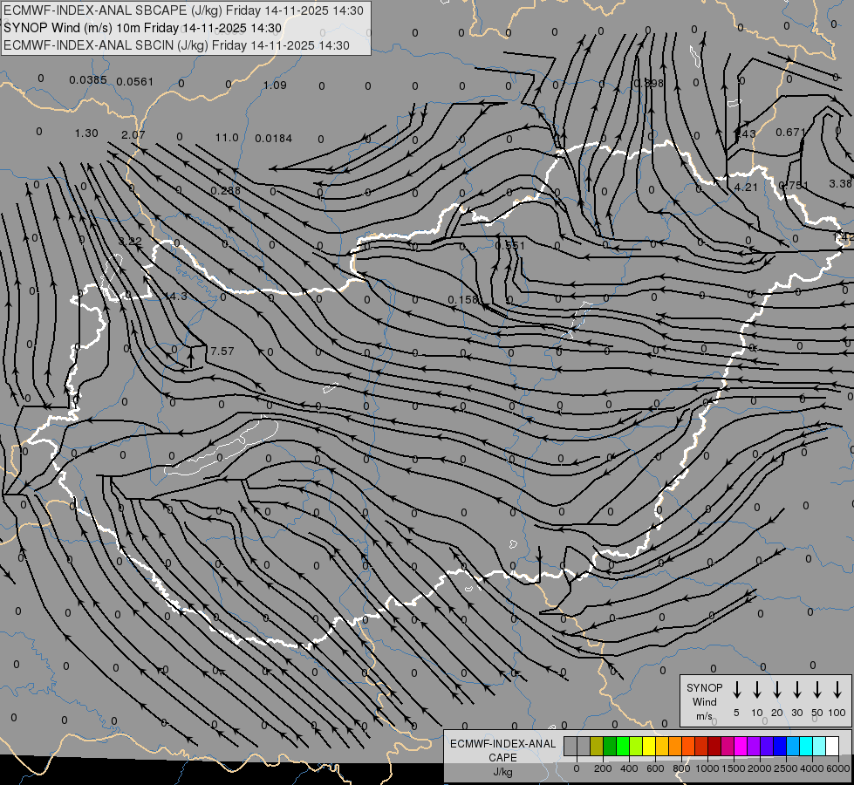Click the 100 m/s wind arrow in the legend
This screenshot has width=854, height=785.
(x=837, y=690)
